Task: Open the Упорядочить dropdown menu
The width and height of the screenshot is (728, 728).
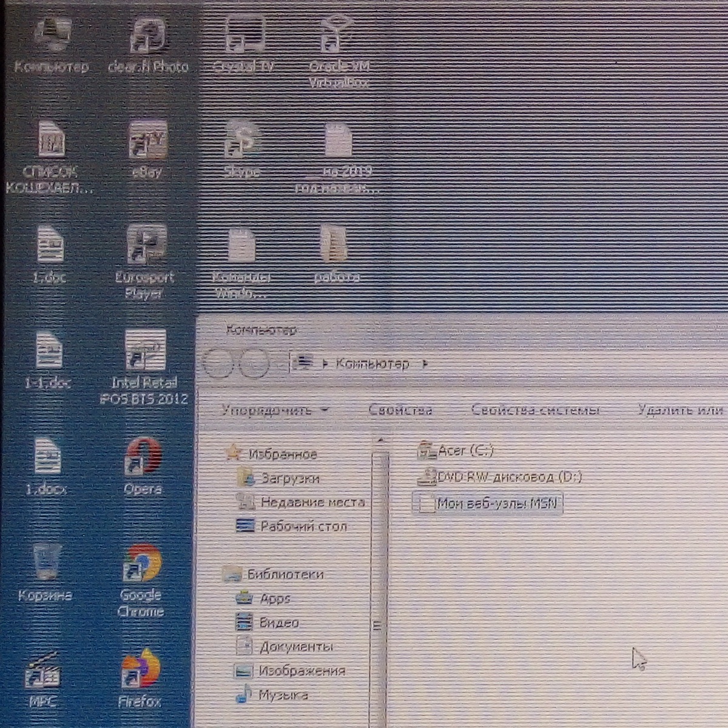Action: 275,410
